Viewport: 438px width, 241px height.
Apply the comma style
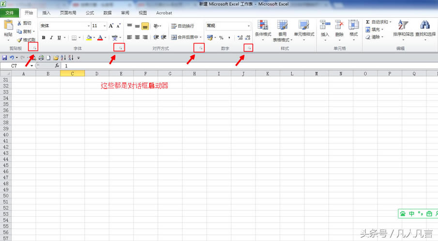click(x=229, y=37)
